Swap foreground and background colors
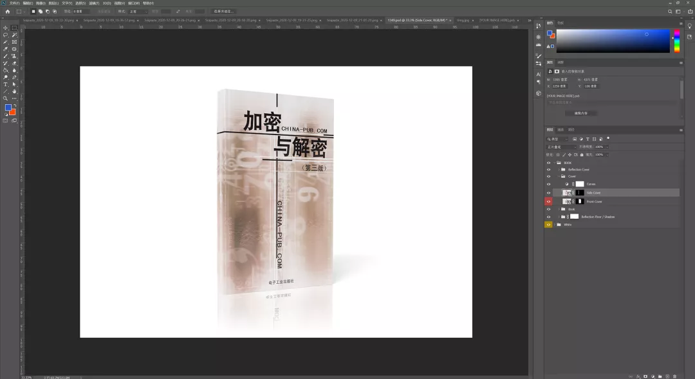This screenshot has height=379, width=695. [x=15, y=106]
